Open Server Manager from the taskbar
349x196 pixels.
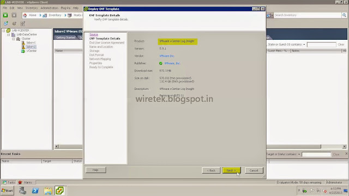[22, 191]
